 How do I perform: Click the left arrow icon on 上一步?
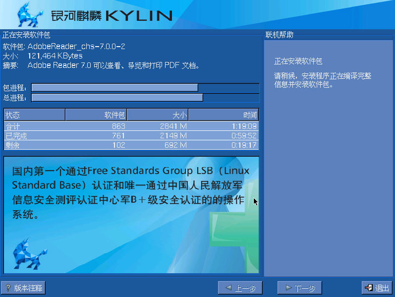point(228,288)
